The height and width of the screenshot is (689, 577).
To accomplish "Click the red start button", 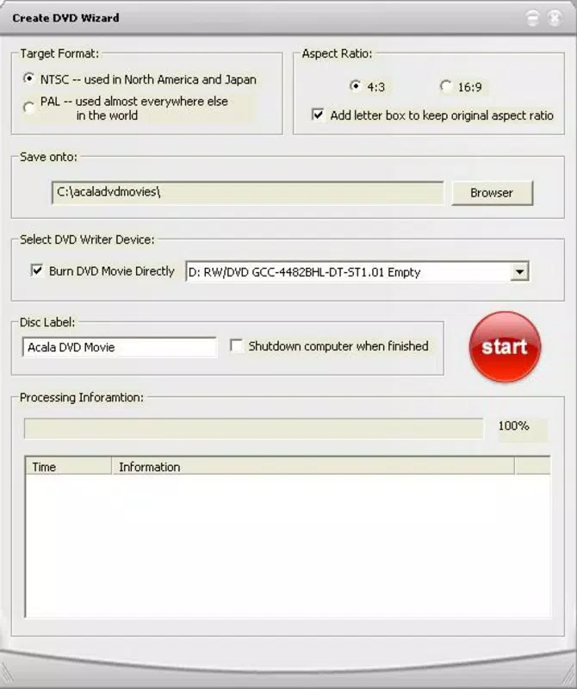I will (505, 347).
